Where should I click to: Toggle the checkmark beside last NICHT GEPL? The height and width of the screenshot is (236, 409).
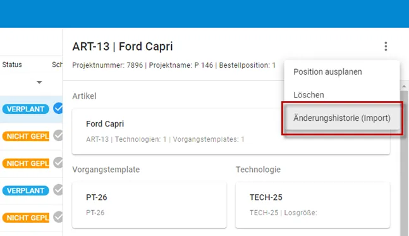pyautogui.click(x=58, y=217)
